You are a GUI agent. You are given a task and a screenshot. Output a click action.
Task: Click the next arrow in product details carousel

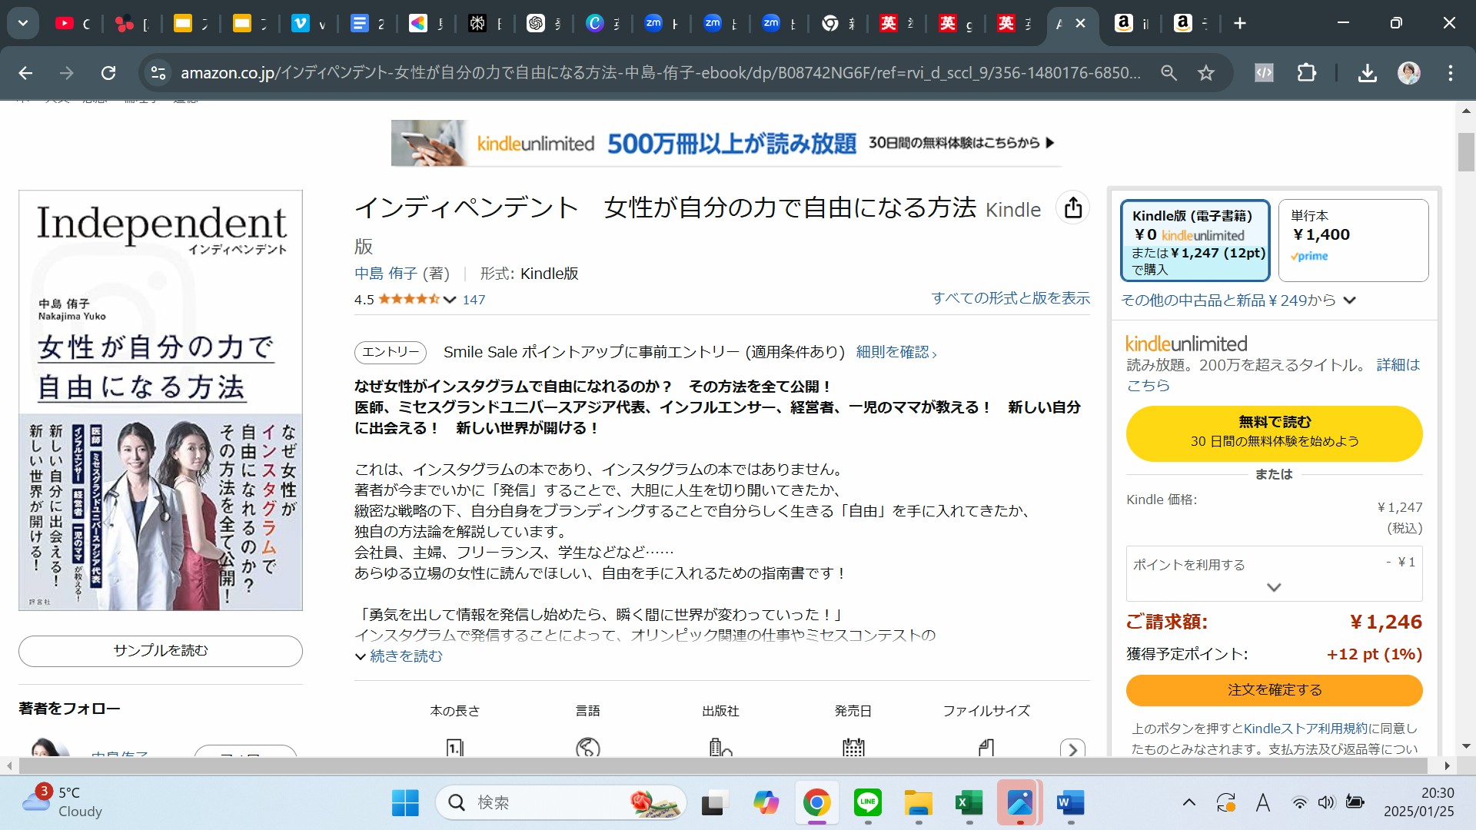(x=1072, y=749)
